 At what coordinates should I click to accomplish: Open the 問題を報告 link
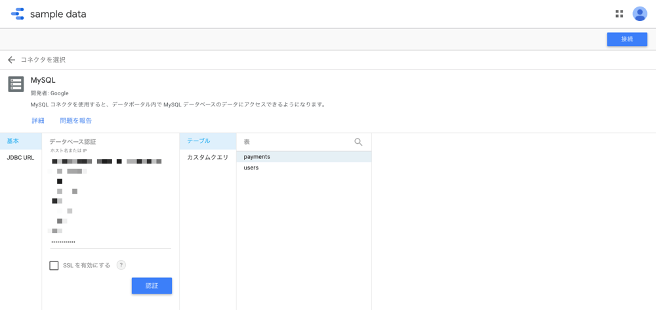[75, 121]
